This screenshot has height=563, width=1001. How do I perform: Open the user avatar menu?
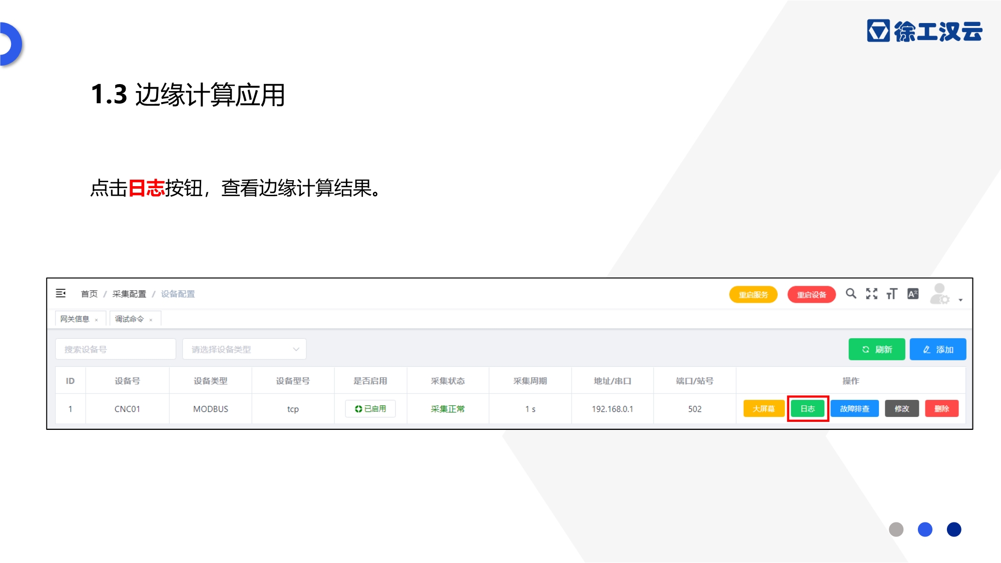pos(939,294)
